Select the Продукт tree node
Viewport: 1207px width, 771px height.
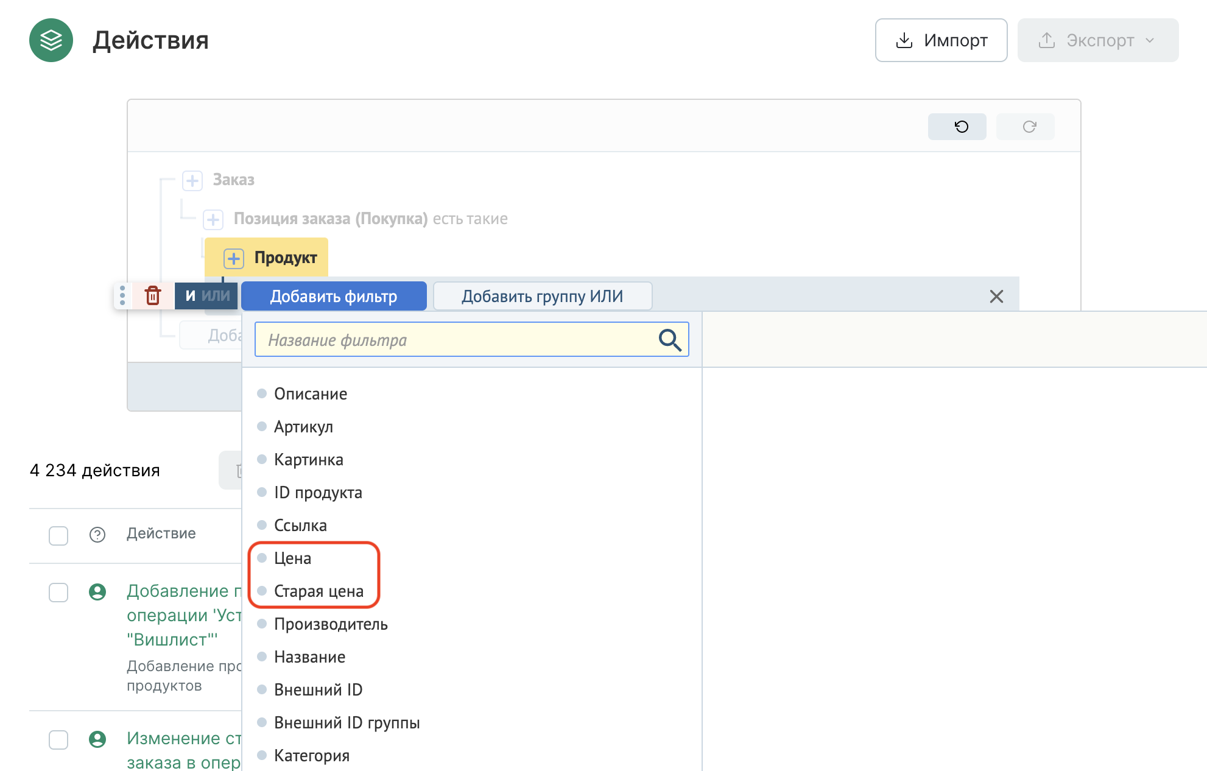[x=286, y=258]
